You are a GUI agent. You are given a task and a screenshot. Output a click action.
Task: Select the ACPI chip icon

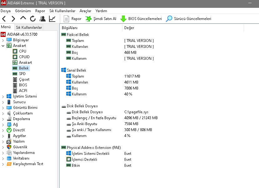[15, 91]
